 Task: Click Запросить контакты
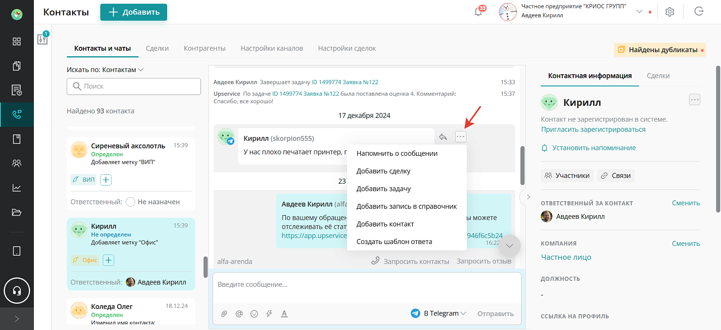click(410, 261)
